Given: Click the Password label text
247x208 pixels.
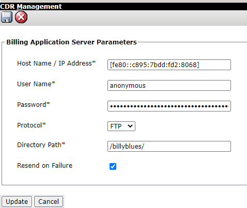Looking at the screenshot, I should [34, 105].
